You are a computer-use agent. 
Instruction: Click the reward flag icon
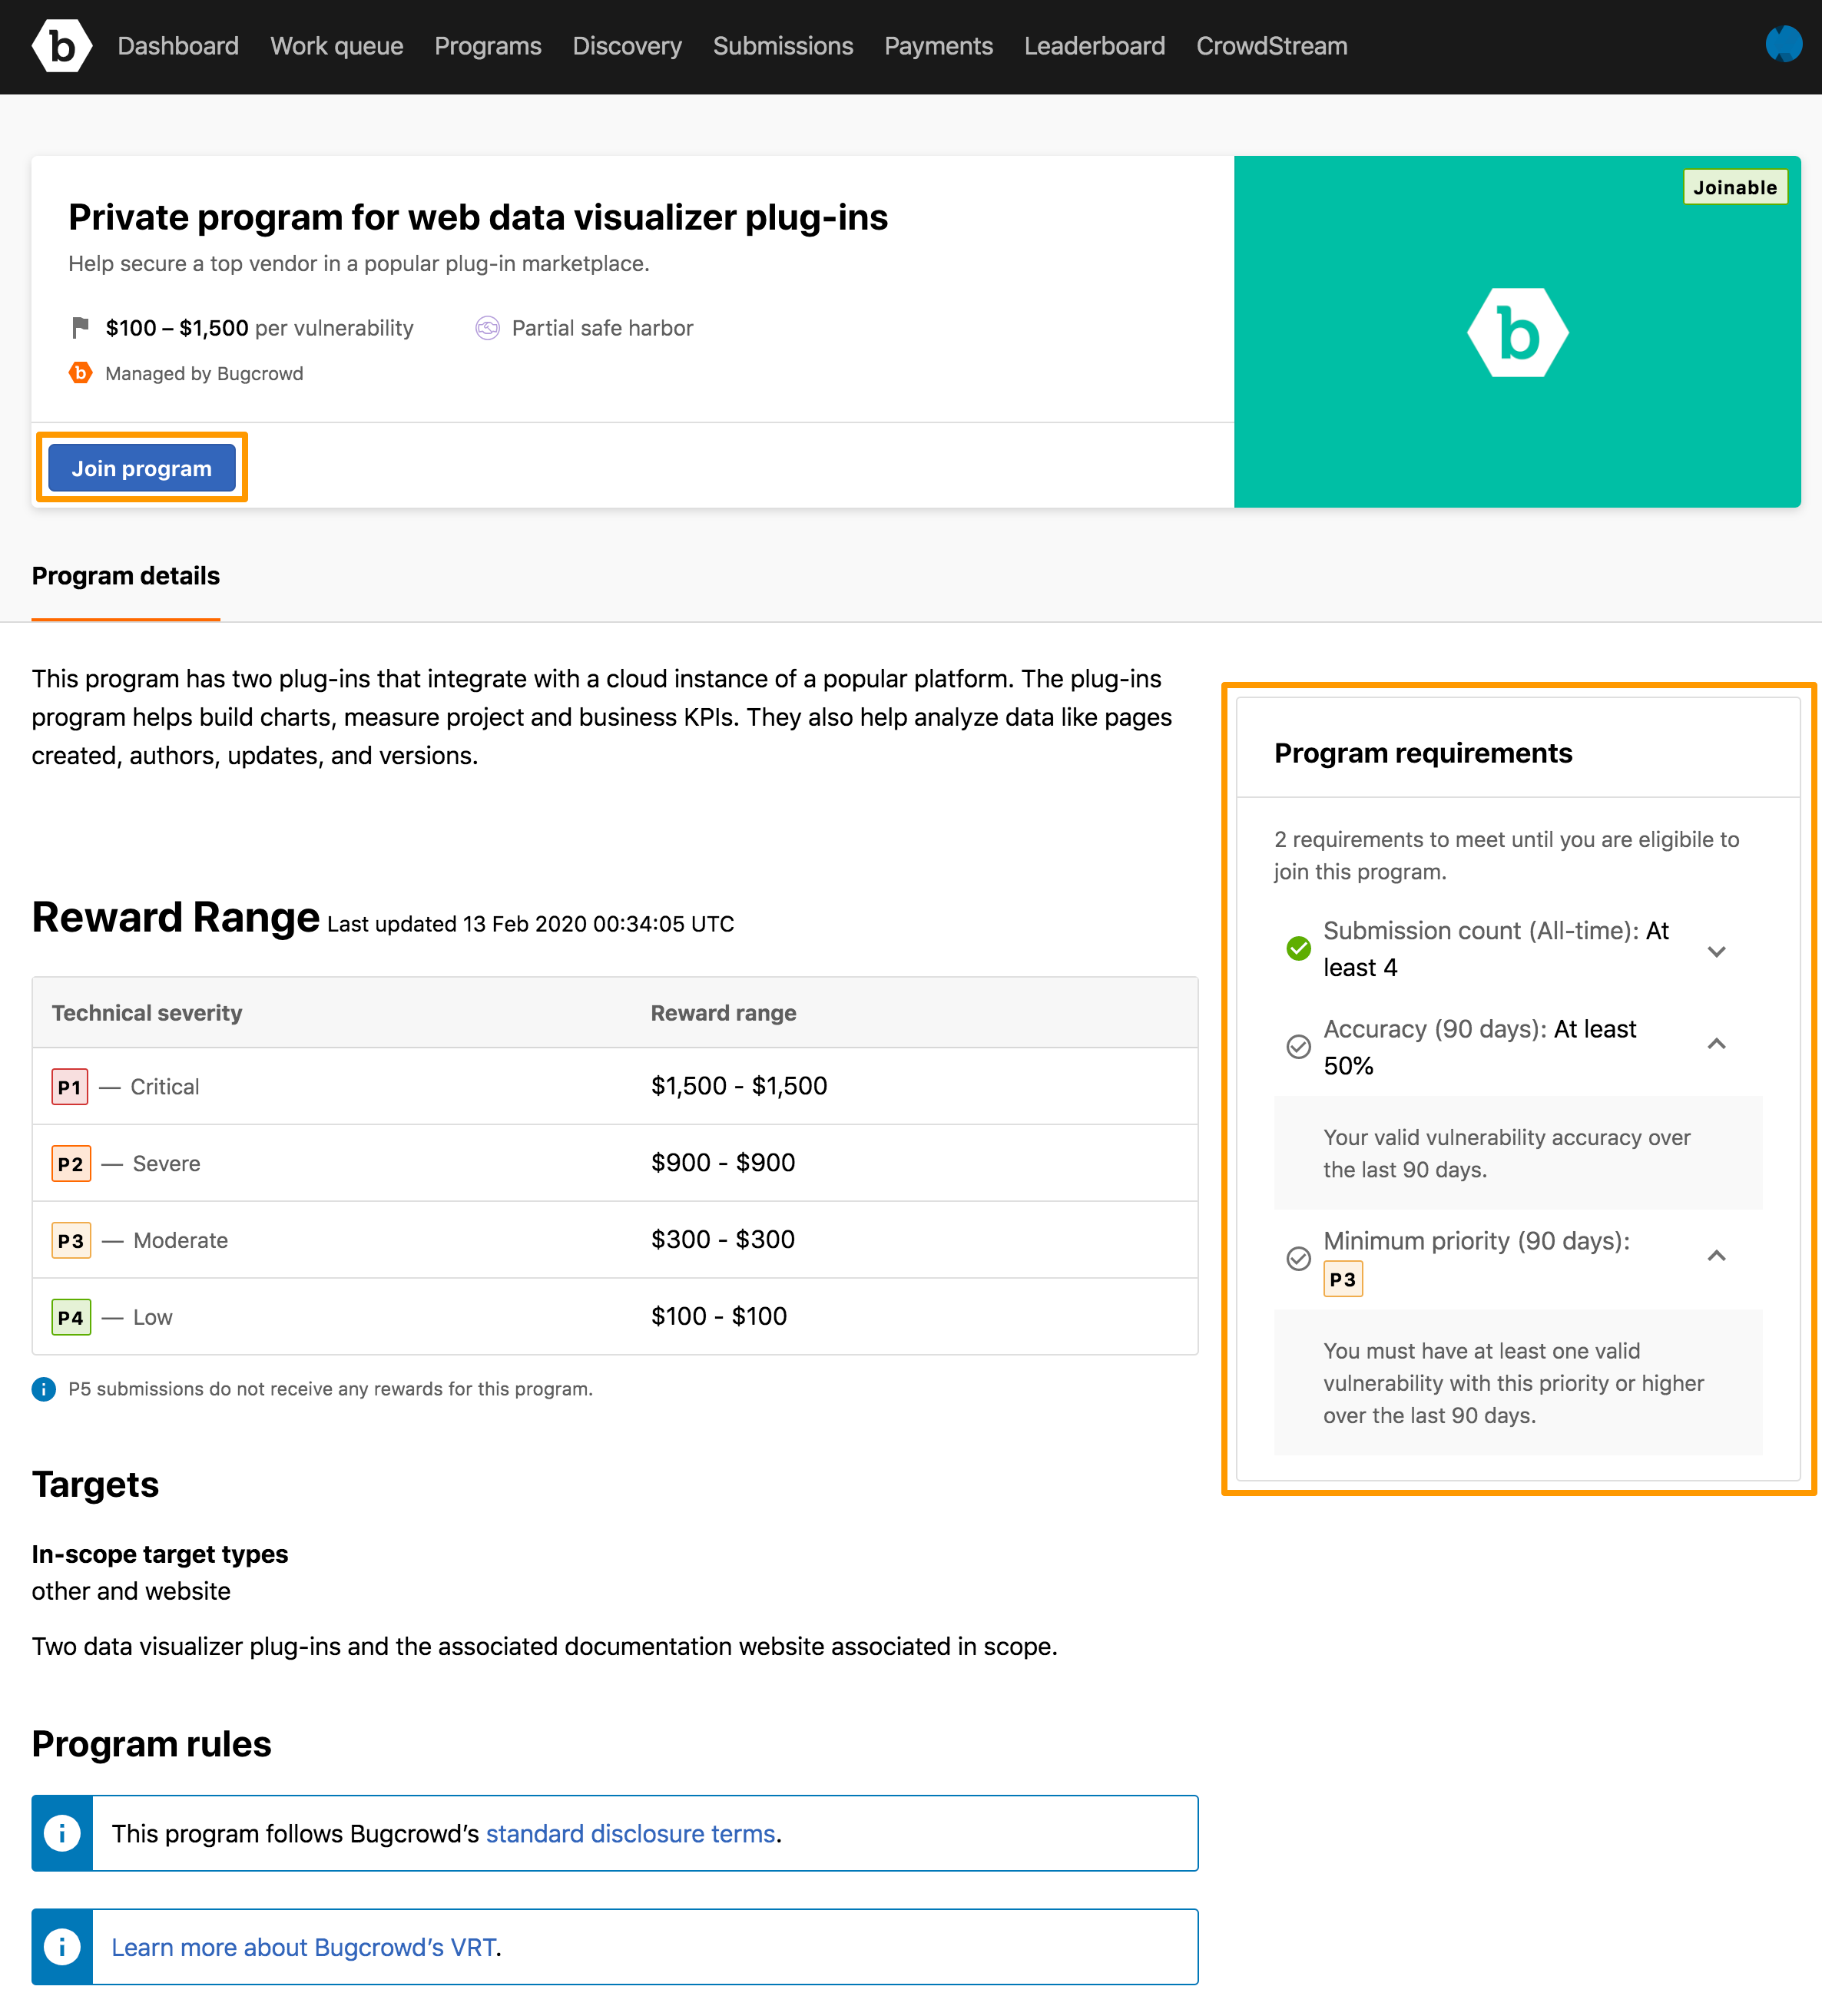(80, 328)
